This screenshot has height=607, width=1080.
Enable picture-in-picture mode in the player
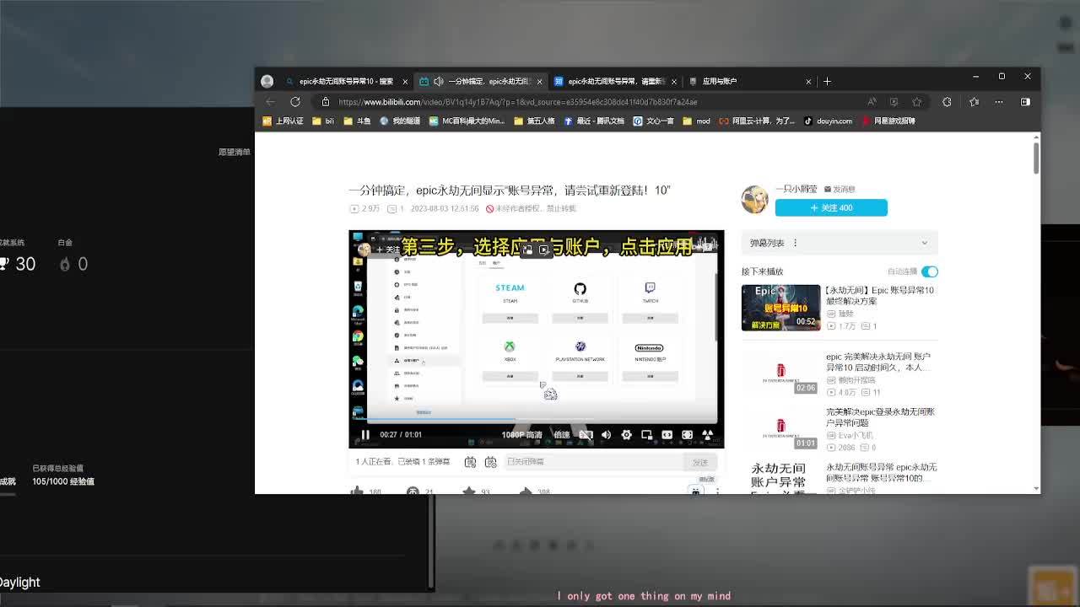(x=646, y=435)
